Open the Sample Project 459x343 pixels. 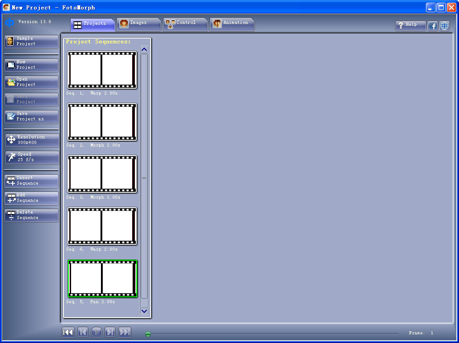pyautogui.click(x=31, y=41)
